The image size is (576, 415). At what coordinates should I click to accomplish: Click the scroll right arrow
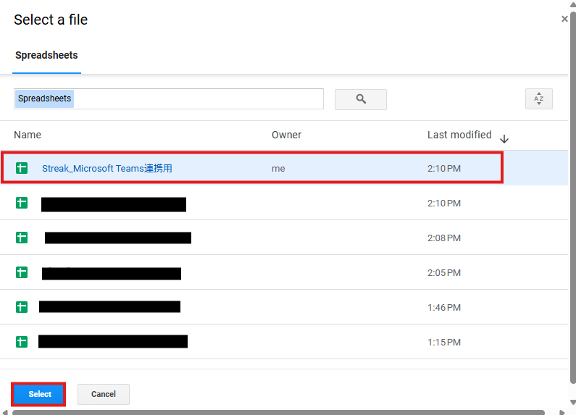click(562, 412)
